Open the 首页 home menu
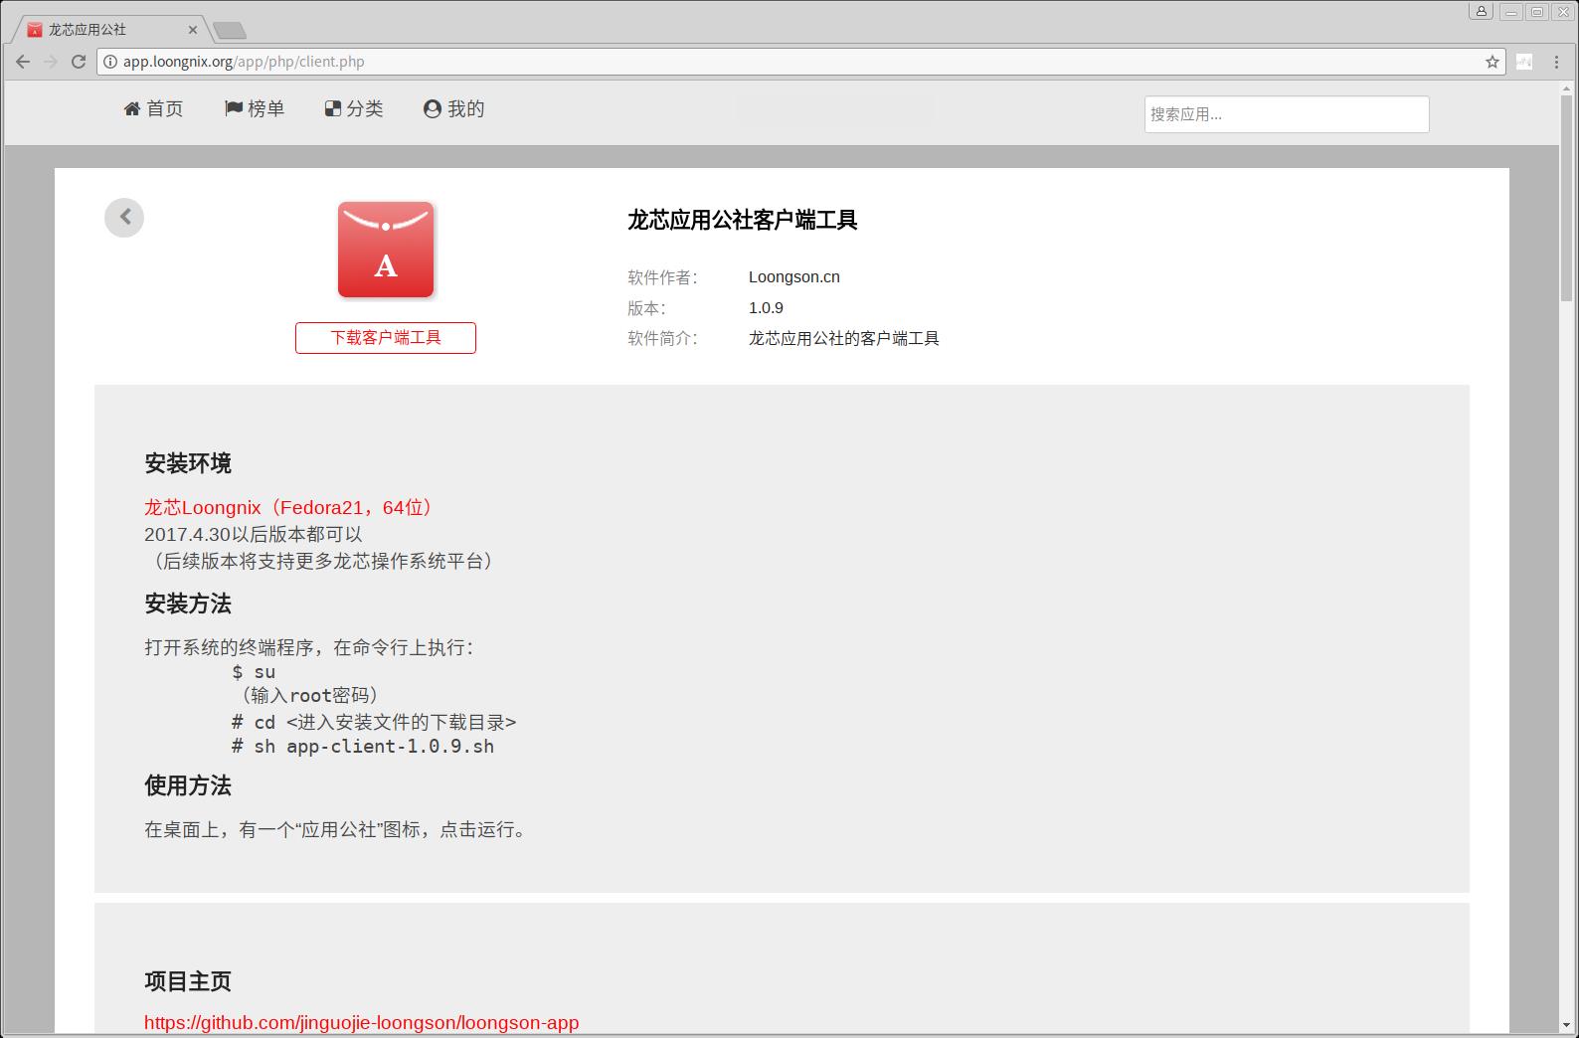 tap(153, 109)
